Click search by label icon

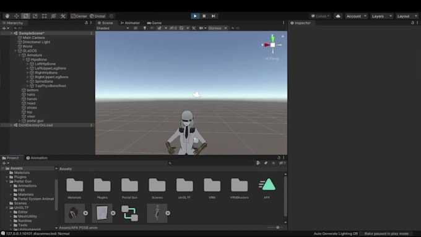[266, 163]
